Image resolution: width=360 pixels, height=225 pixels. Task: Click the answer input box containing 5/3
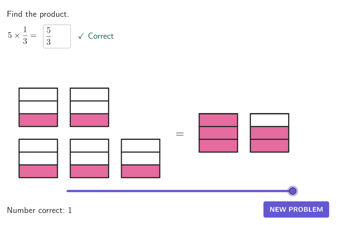[57, 36]
